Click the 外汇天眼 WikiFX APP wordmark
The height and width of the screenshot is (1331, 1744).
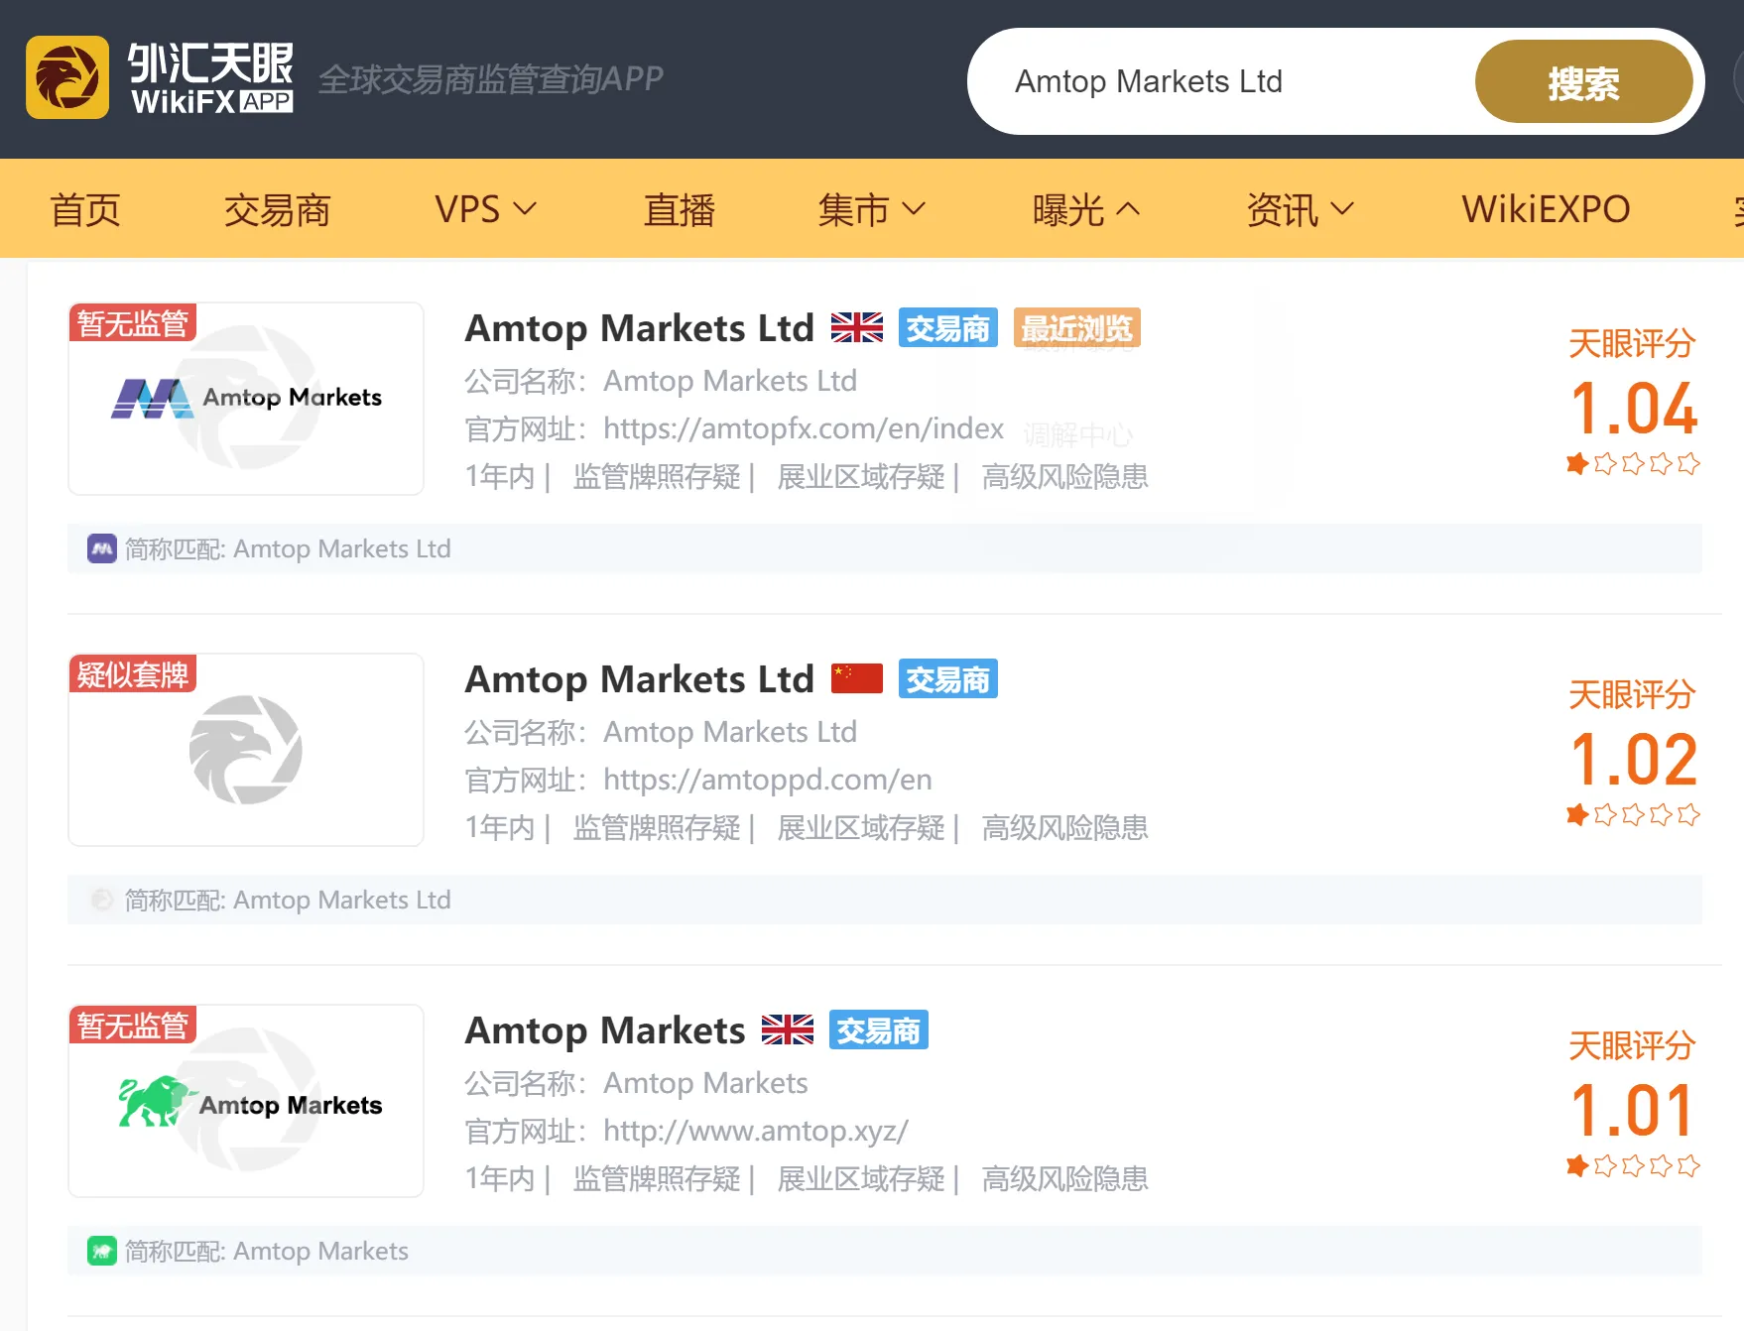point(211,77)
